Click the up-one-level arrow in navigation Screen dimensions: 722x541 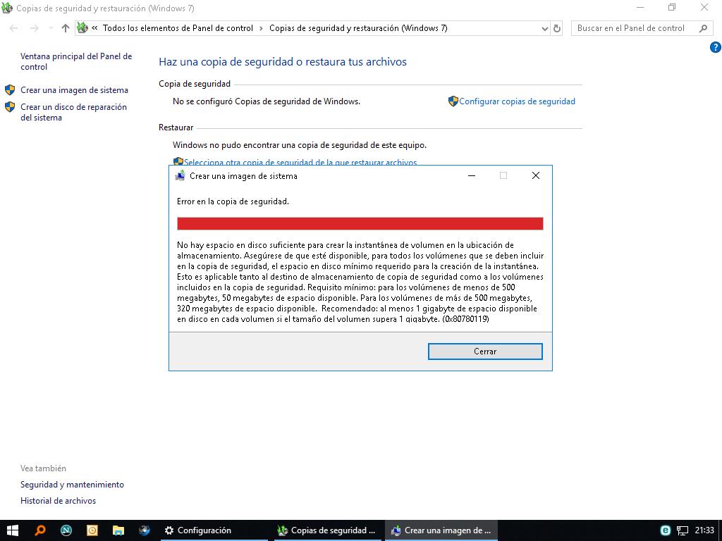coord(66,28)
